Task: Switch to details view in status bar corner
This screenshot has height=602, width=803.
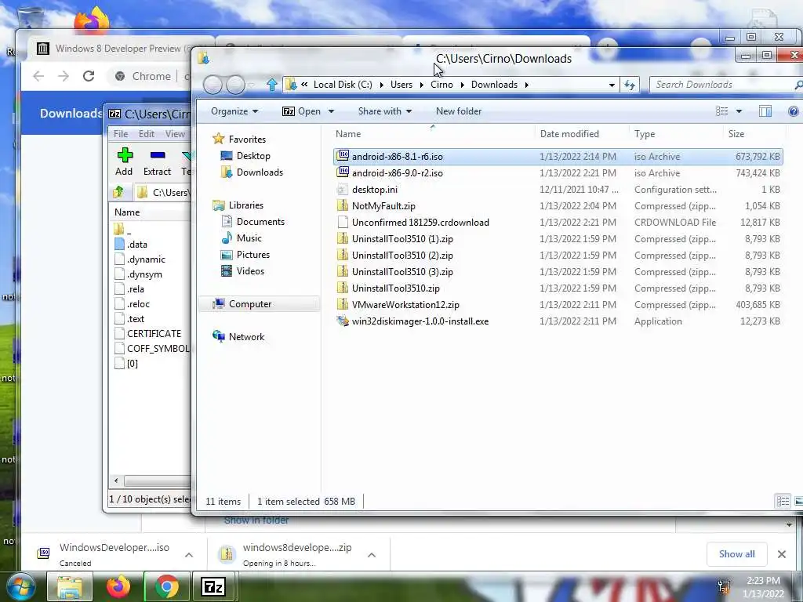Action: (783, 501)
